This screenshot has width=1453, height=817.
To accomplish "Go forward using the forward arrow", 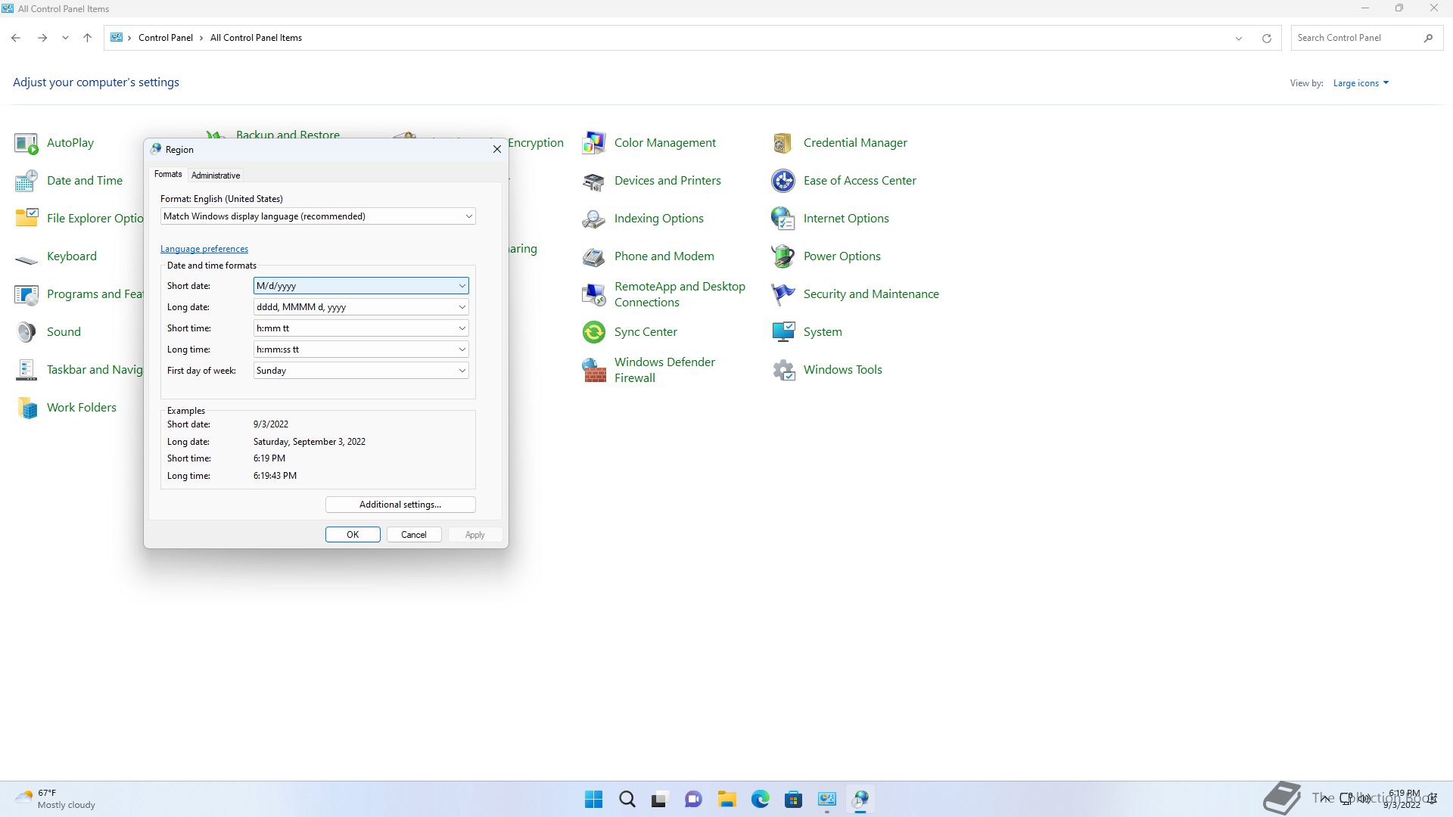I will pyautogui.click(x=42, y=38).
